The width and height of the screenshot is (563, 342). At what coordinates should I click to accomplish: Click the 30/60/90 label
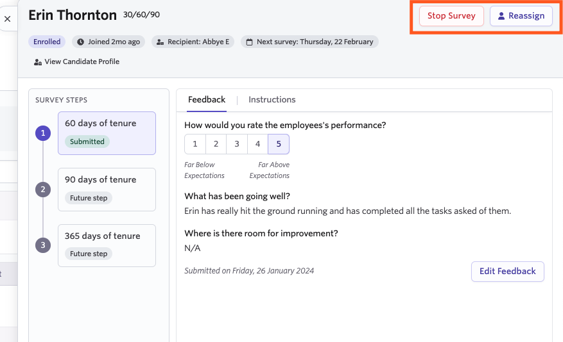click(141, 15)
